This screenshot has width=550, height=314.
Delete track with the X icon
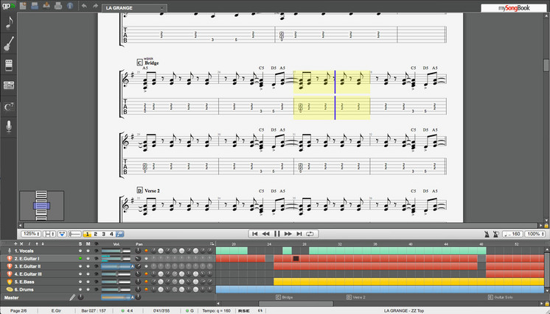21,243
